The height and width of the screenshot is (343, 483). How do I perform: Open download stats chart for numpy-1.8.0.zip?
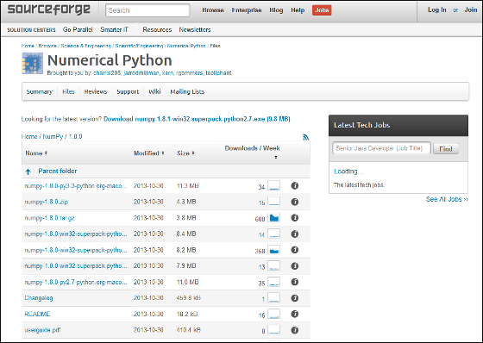point(274,202)
